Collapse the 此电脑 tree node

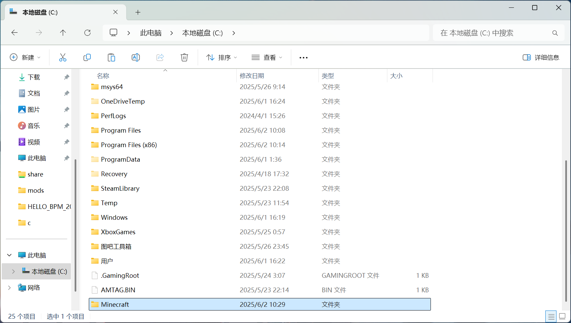[9, 255]
